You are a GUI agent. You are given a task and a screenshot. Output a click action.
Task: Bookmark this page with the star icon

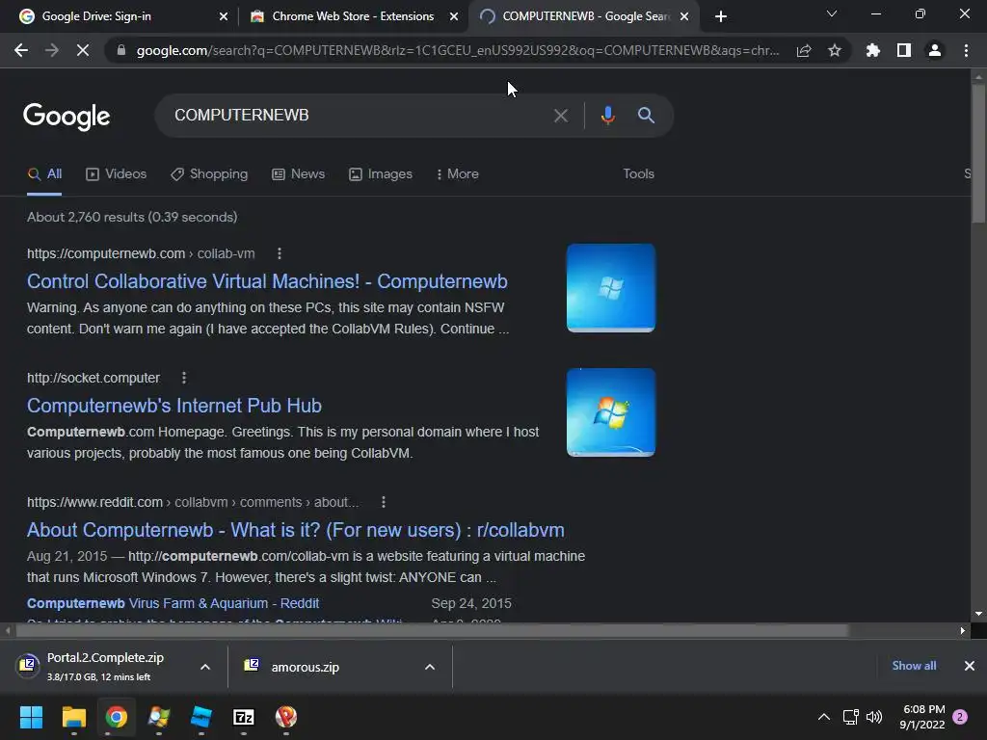pos(835,50)
